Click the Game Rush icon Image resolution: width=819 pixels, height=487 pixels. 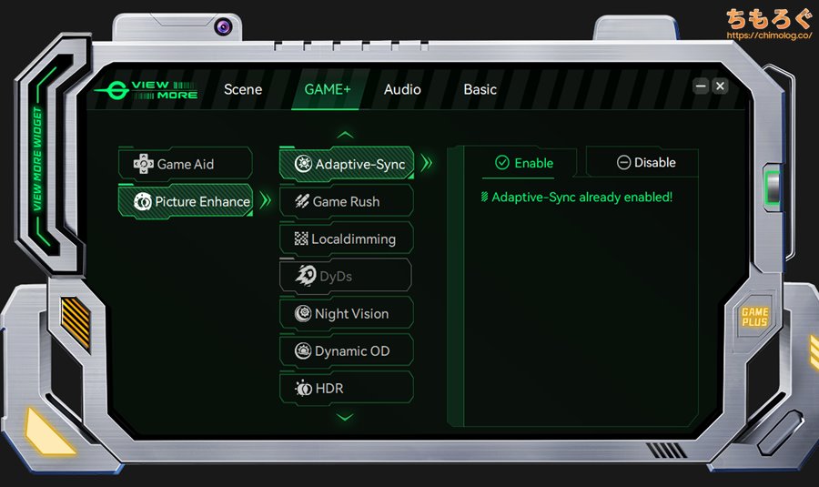tap(301, 202)
